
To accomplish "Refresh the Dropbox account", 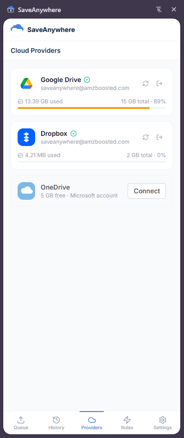I will [x=146, y=137].
